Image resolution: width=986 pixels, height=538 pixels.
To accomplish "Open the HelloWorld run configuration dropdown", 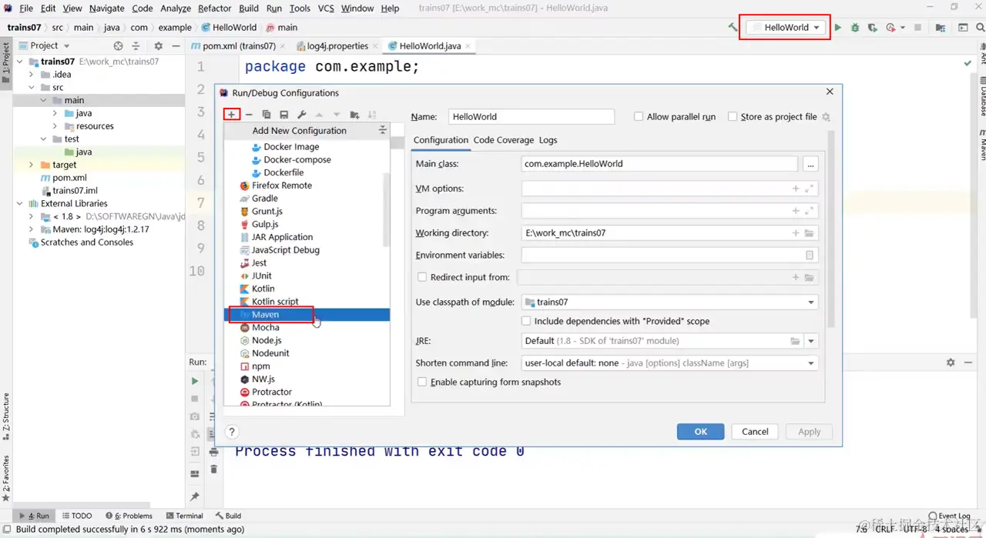I will tap(787, 27).
